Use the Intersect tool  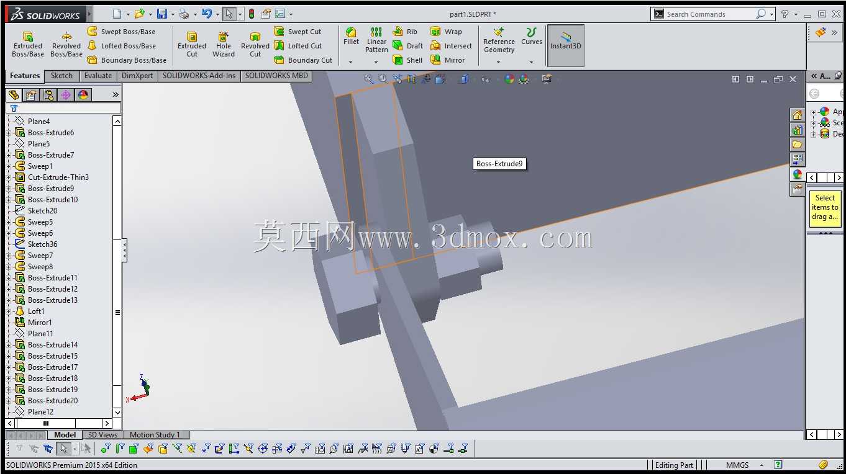[x=451, y=46]
